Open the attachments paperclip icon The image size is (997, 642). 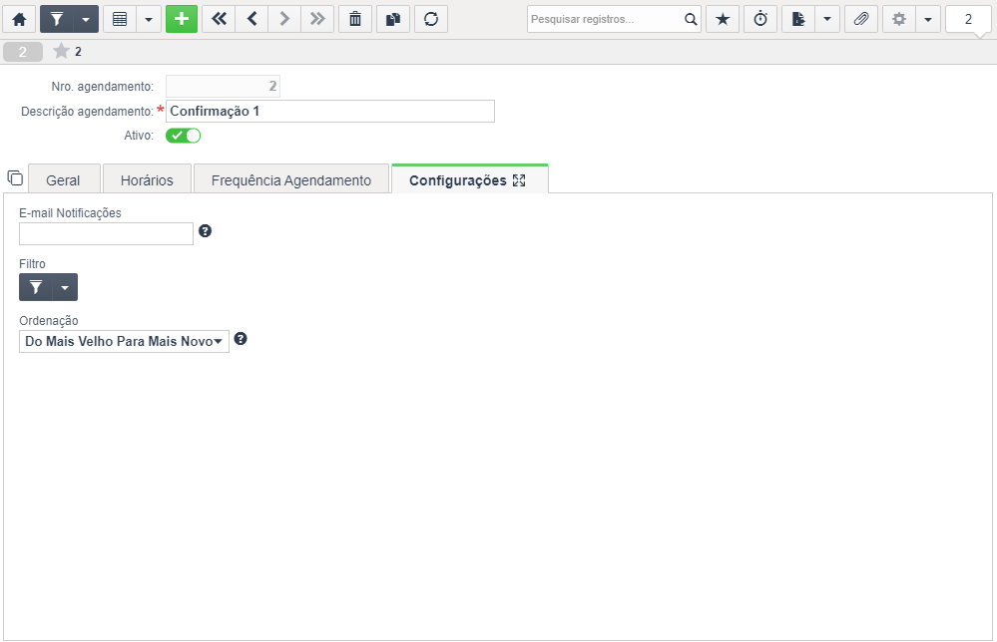point(861,19)
